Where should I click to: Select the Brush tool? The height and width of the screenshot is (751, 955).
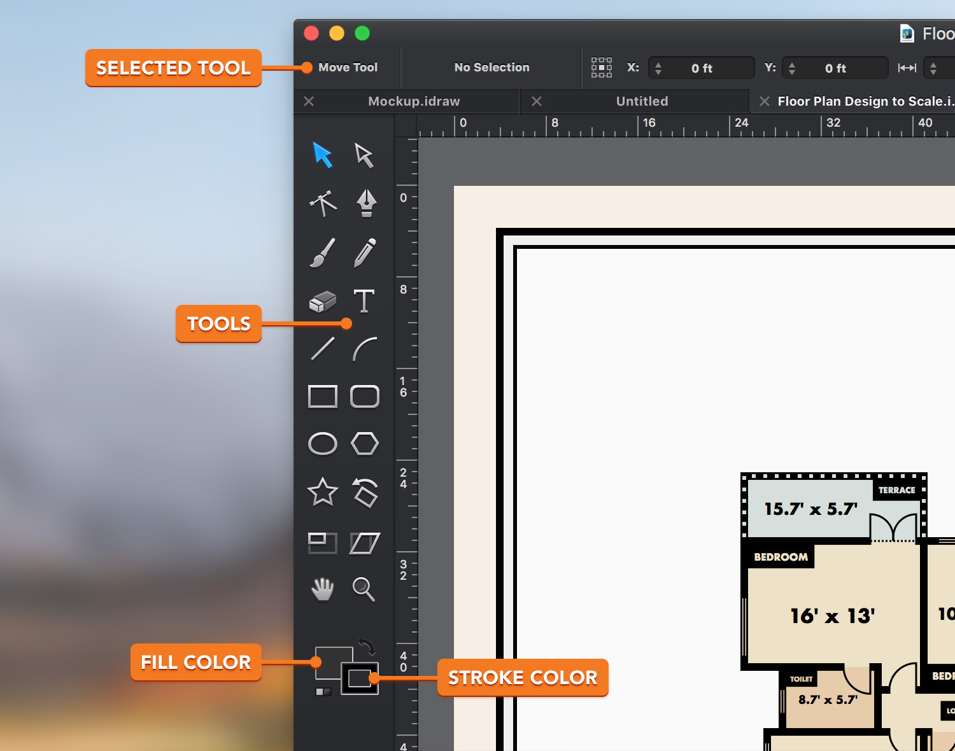(322, 253)
